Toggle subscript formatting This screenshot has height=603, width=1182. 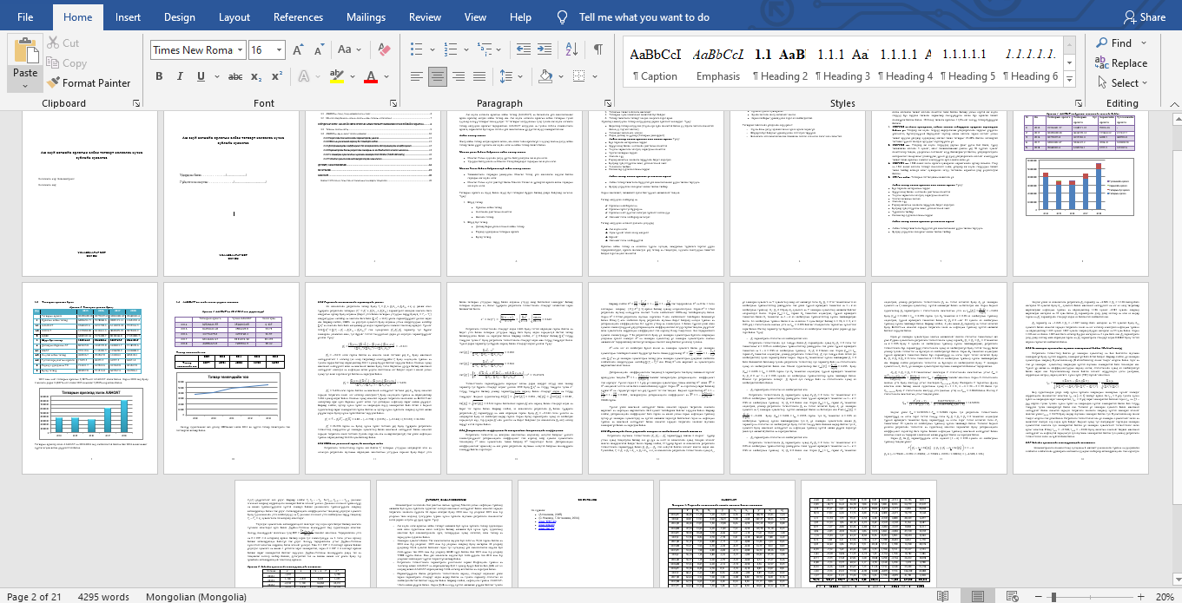258,76
